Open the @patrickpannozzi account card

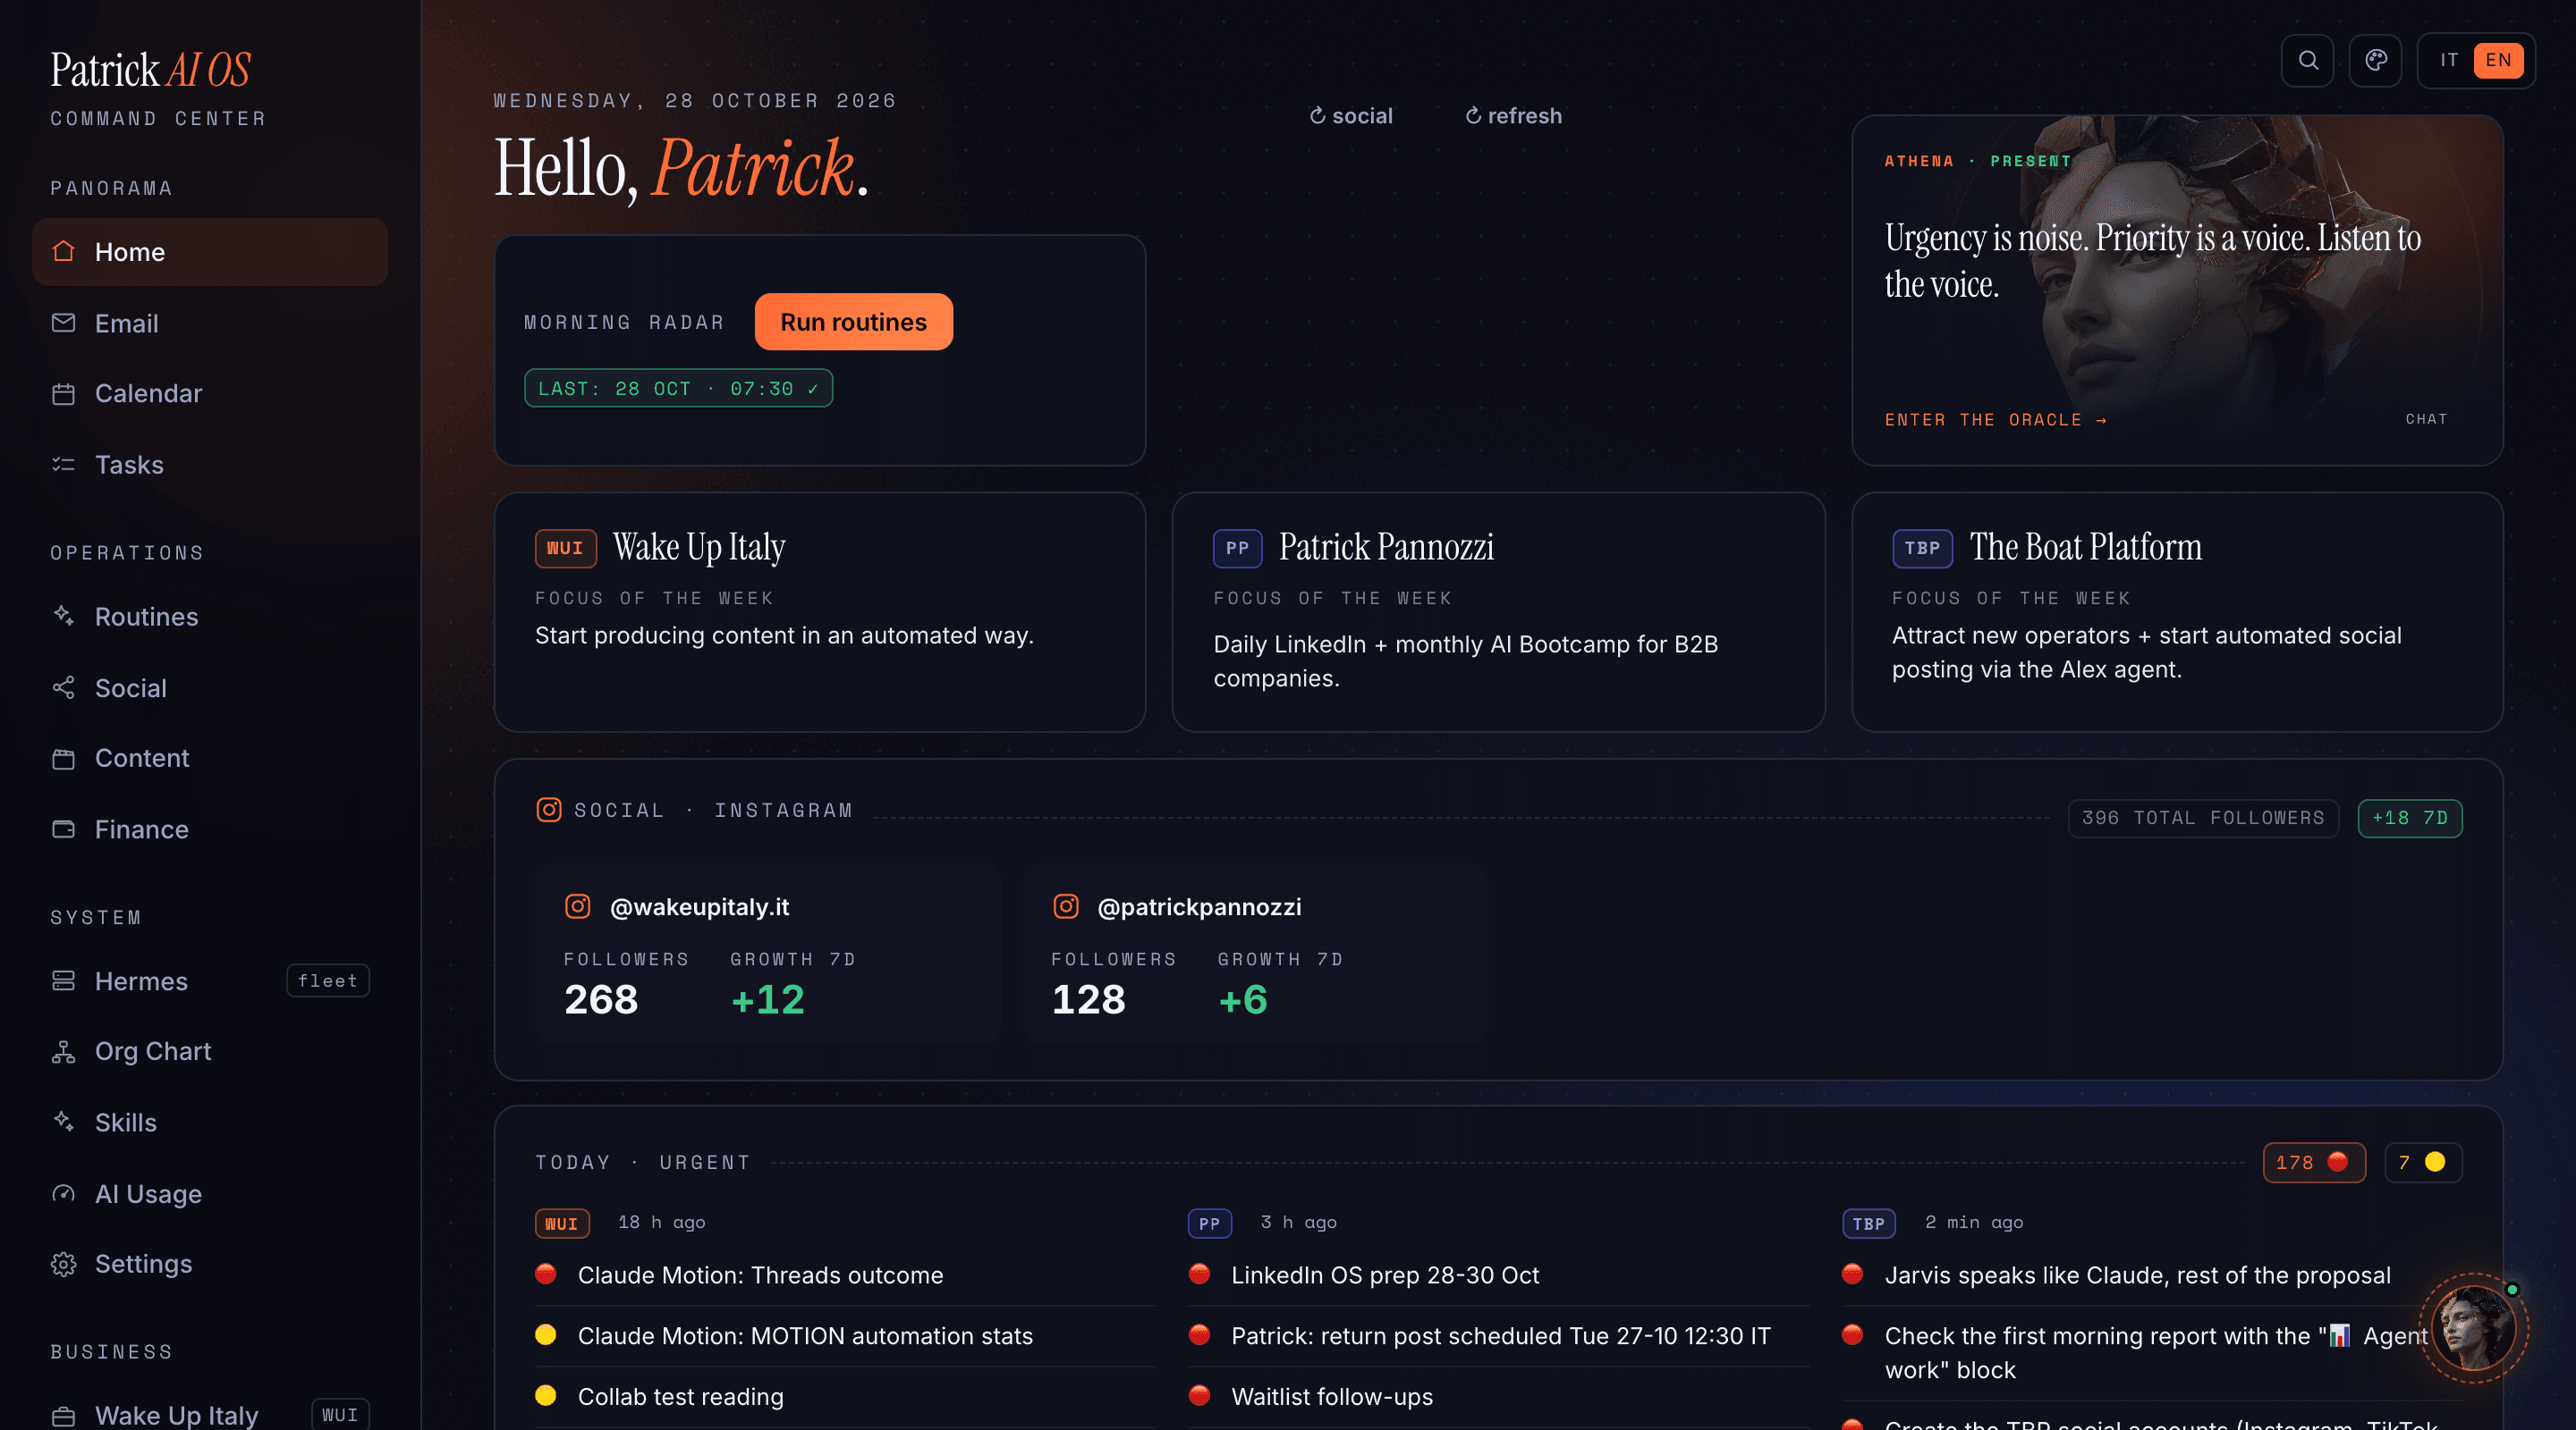[1255, 955]
